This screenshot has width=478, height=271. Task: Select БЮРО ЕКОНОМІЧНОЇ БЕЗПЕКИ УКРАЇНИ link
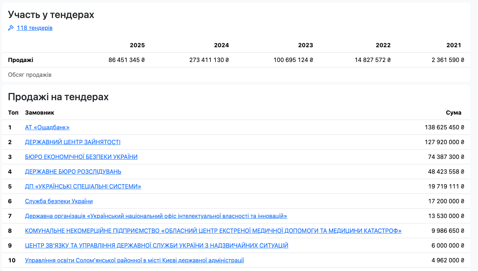(81, 157)
